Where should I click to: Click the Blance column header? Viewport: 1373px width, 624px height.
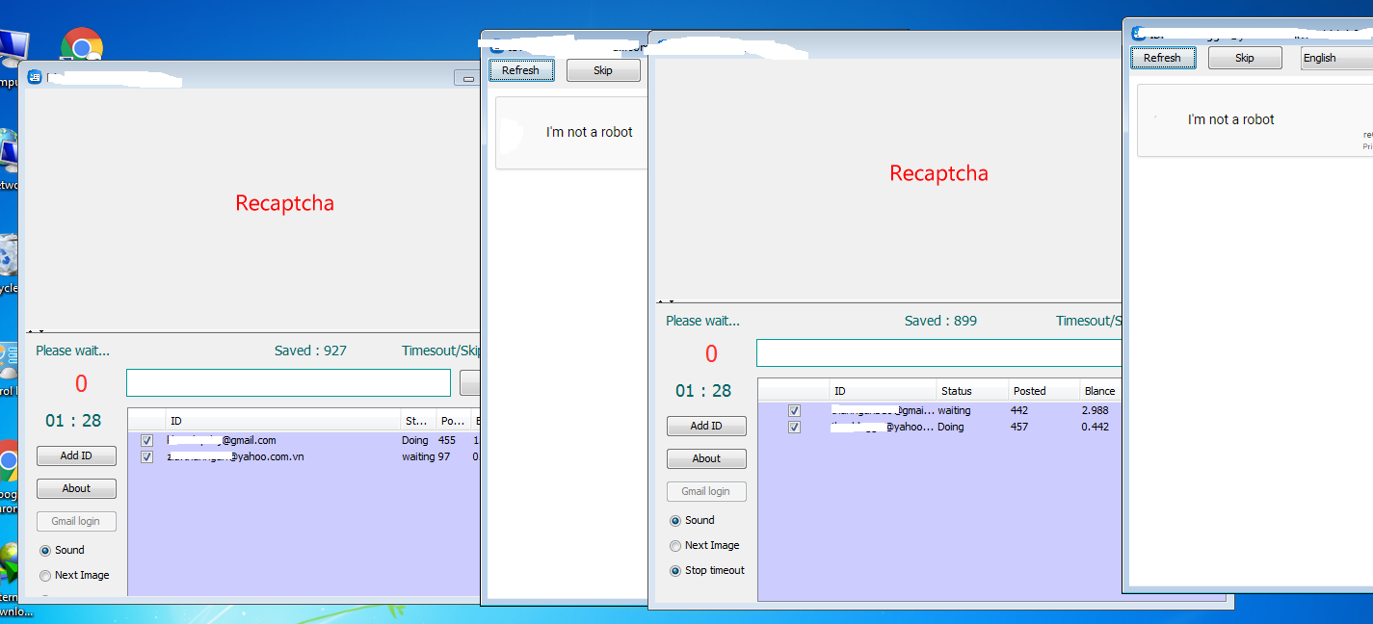point(1099,391)
